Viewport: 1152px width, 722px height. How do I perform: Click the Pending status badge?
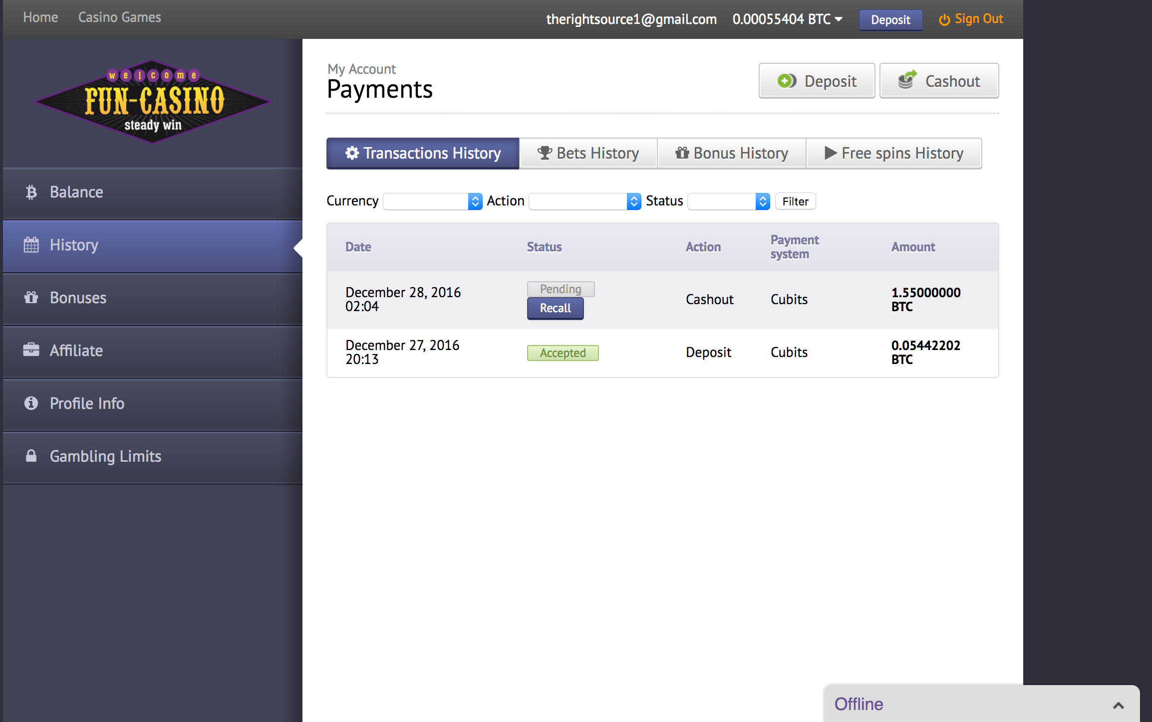(561, 289)
